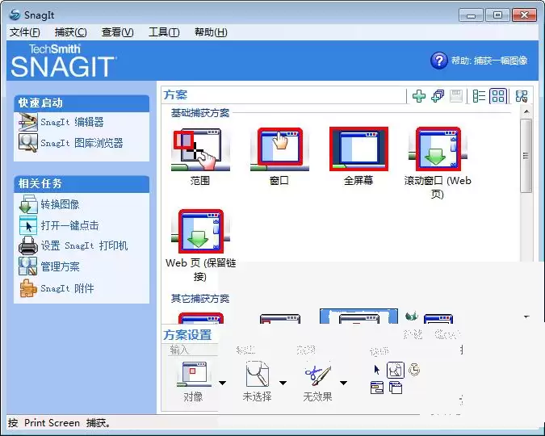Click the 管理方案 task
This screenshot has height=436, width=545.
click(x=49, y=266)
